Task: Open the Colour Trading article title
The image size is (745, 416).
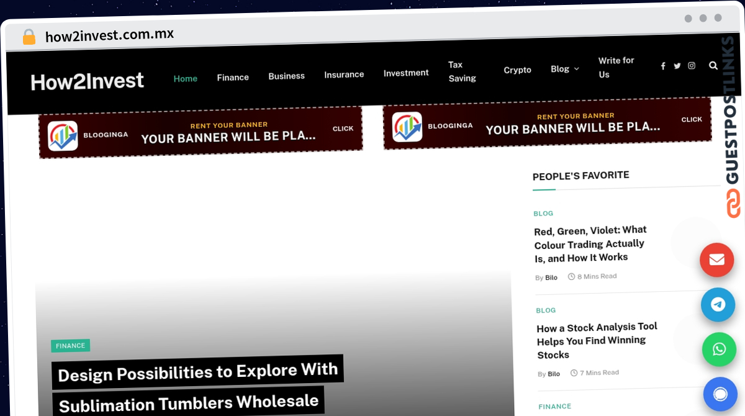Action: [x=590, y=243]
